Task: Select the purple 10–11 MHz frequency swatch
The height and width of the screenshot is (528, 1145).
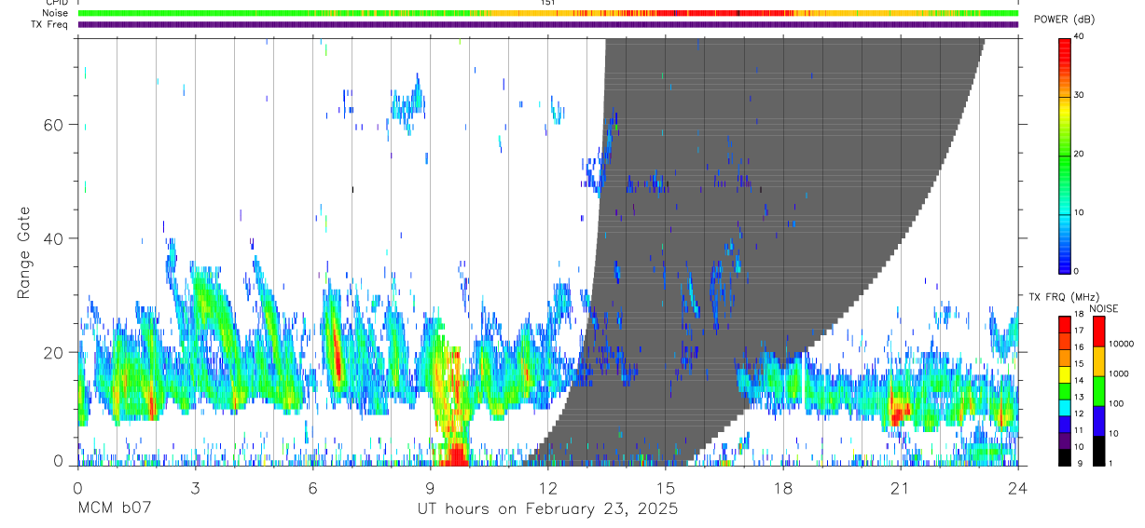Action: point(1065,440)
